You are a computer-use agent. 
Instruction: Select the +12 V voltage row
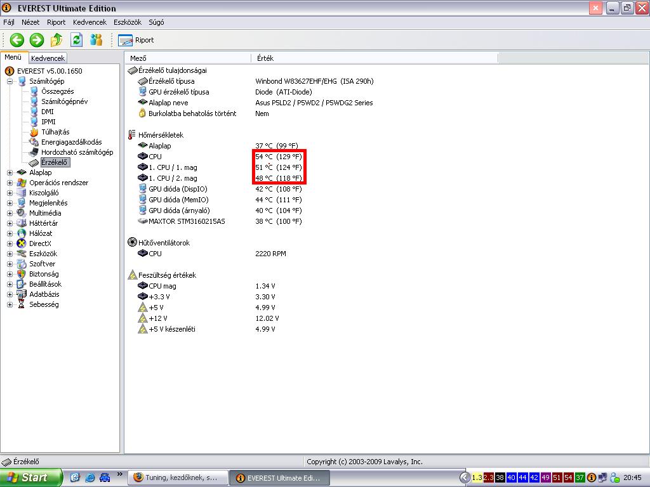(208, 318)
